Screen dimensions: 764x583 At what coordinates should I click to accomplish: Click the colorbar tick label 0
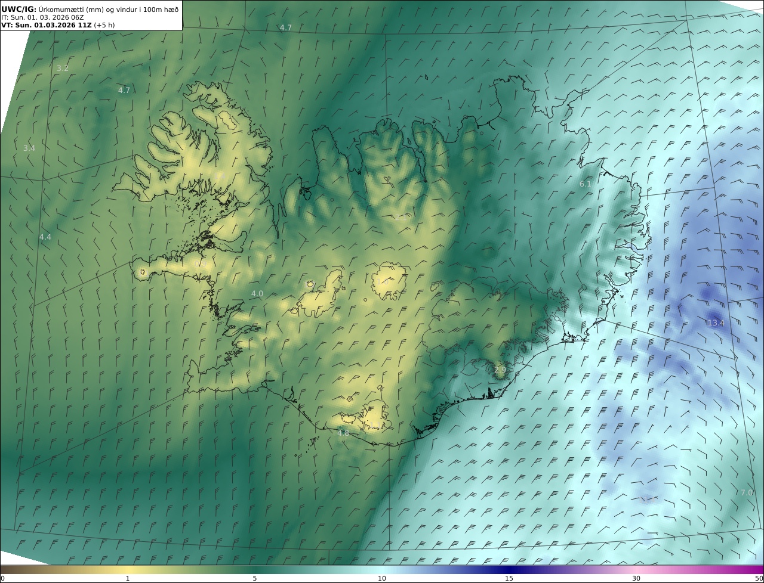click(2, 578)
